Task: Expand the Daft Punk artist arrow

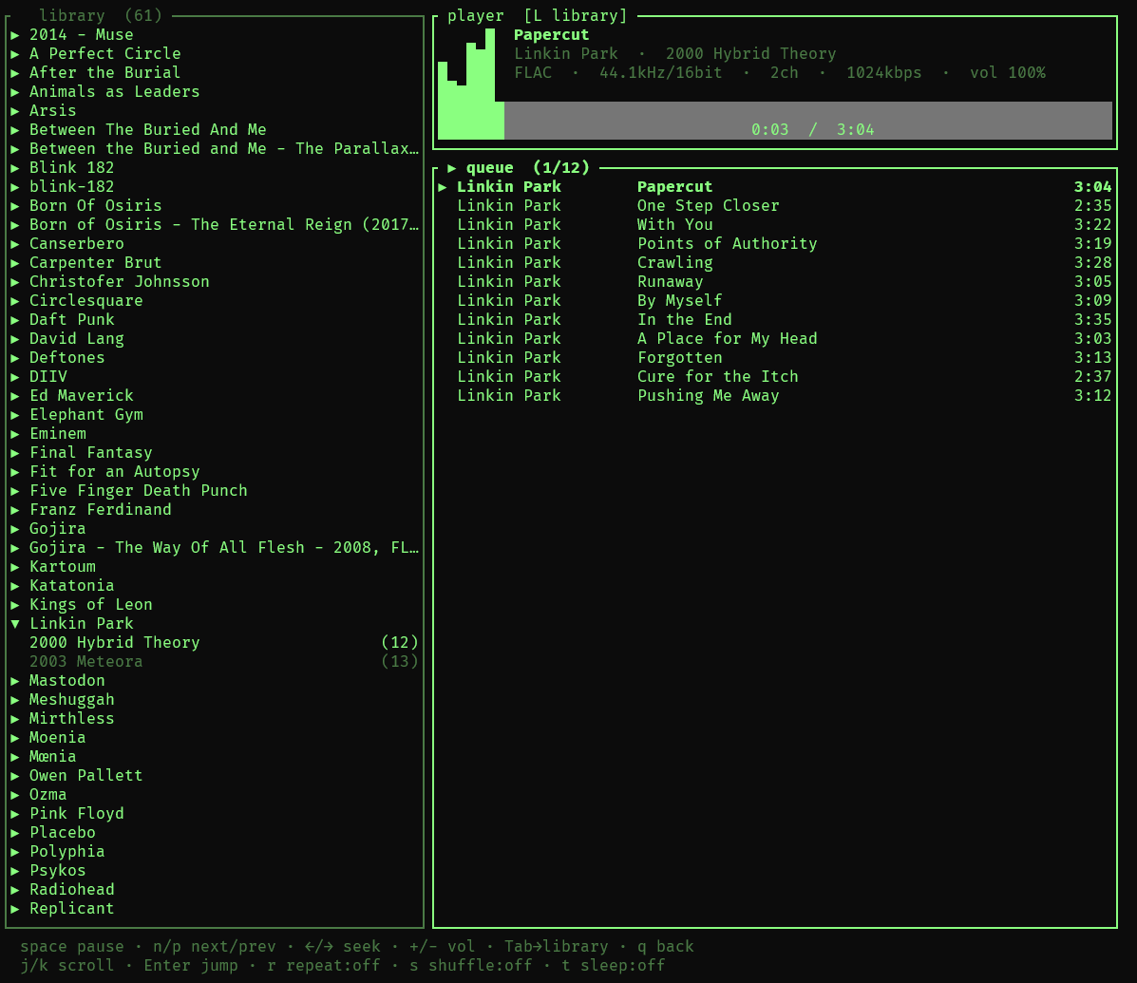Action: 14,320
